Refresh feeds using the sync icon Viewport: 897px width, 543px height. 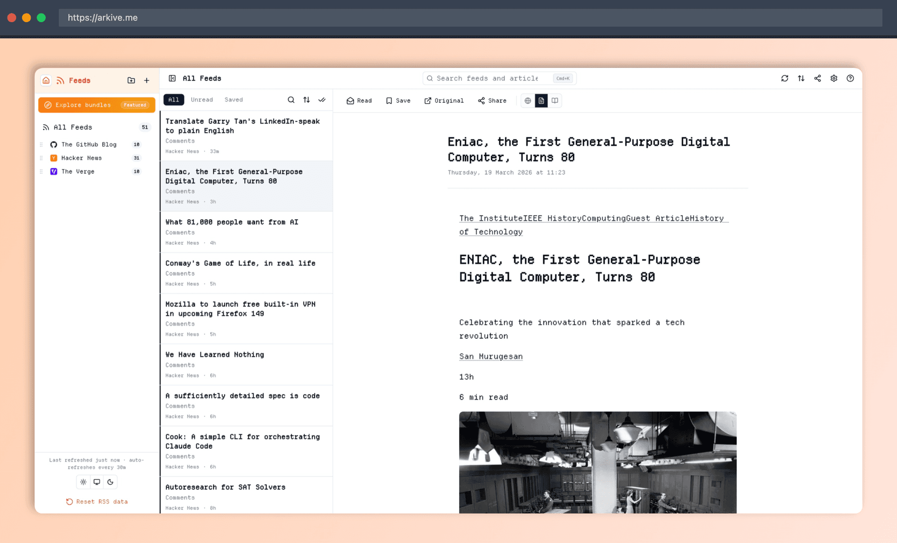pyautogui.click(x=784, y=78)
